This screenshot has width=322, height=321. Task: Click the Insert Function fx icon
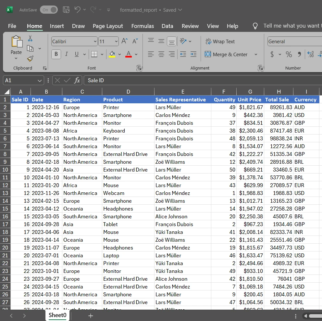[x=77, y=80]
